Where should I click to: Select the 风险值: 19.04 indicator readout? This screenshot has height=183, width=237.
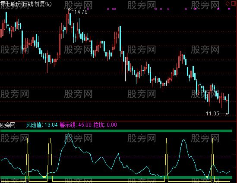click(42, 125)
